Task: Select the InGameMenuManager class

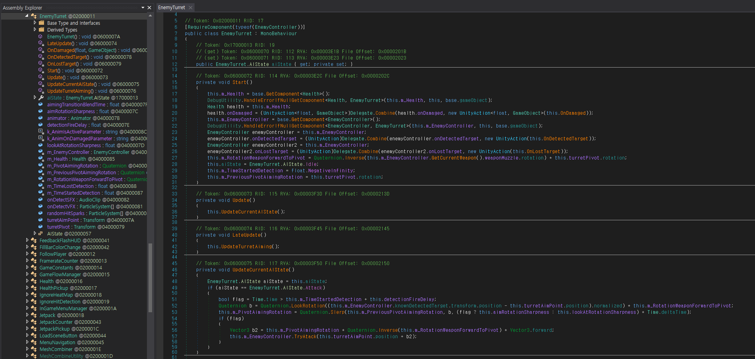Action: [x=78, y=308]
